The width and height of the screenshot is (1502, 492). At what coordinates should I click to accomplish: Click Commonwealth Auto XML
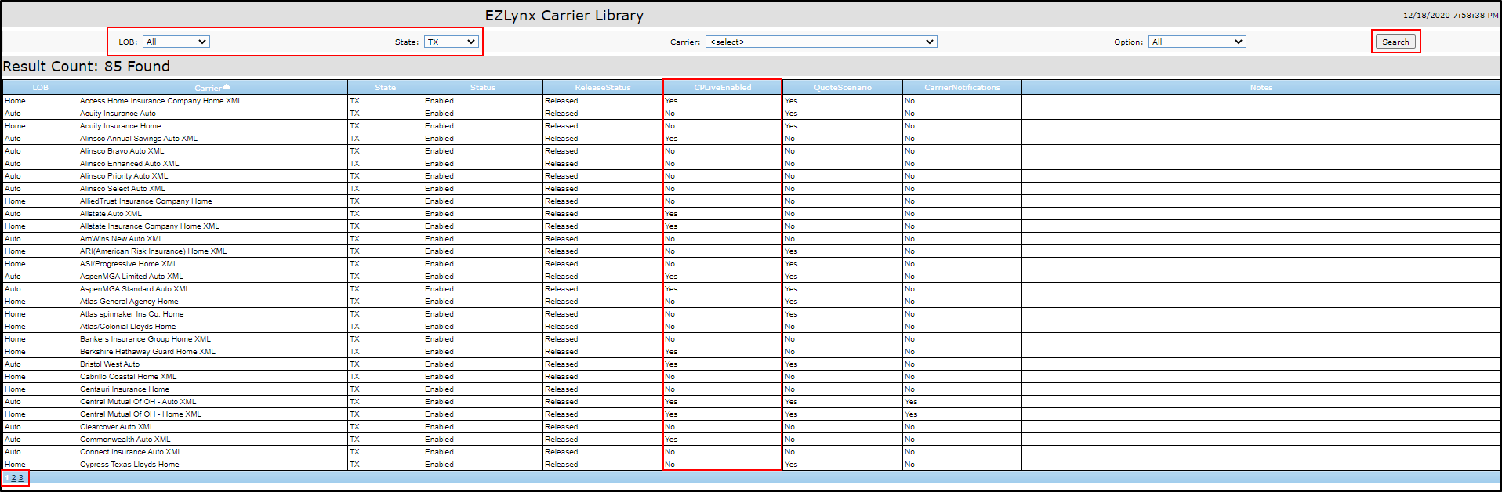pos(125,440)
